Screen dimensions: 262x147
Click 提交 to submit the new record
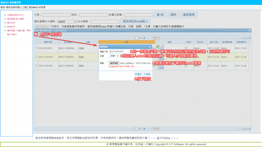pos(138,74)
